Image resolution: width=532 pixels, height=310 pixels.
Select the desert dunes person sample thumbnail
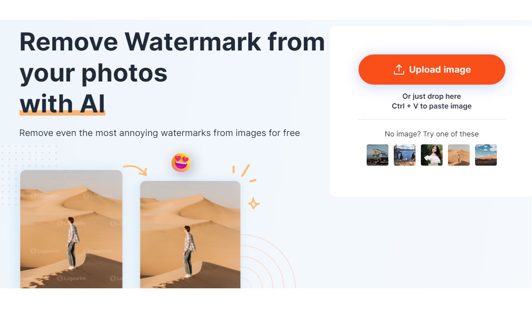459,155
